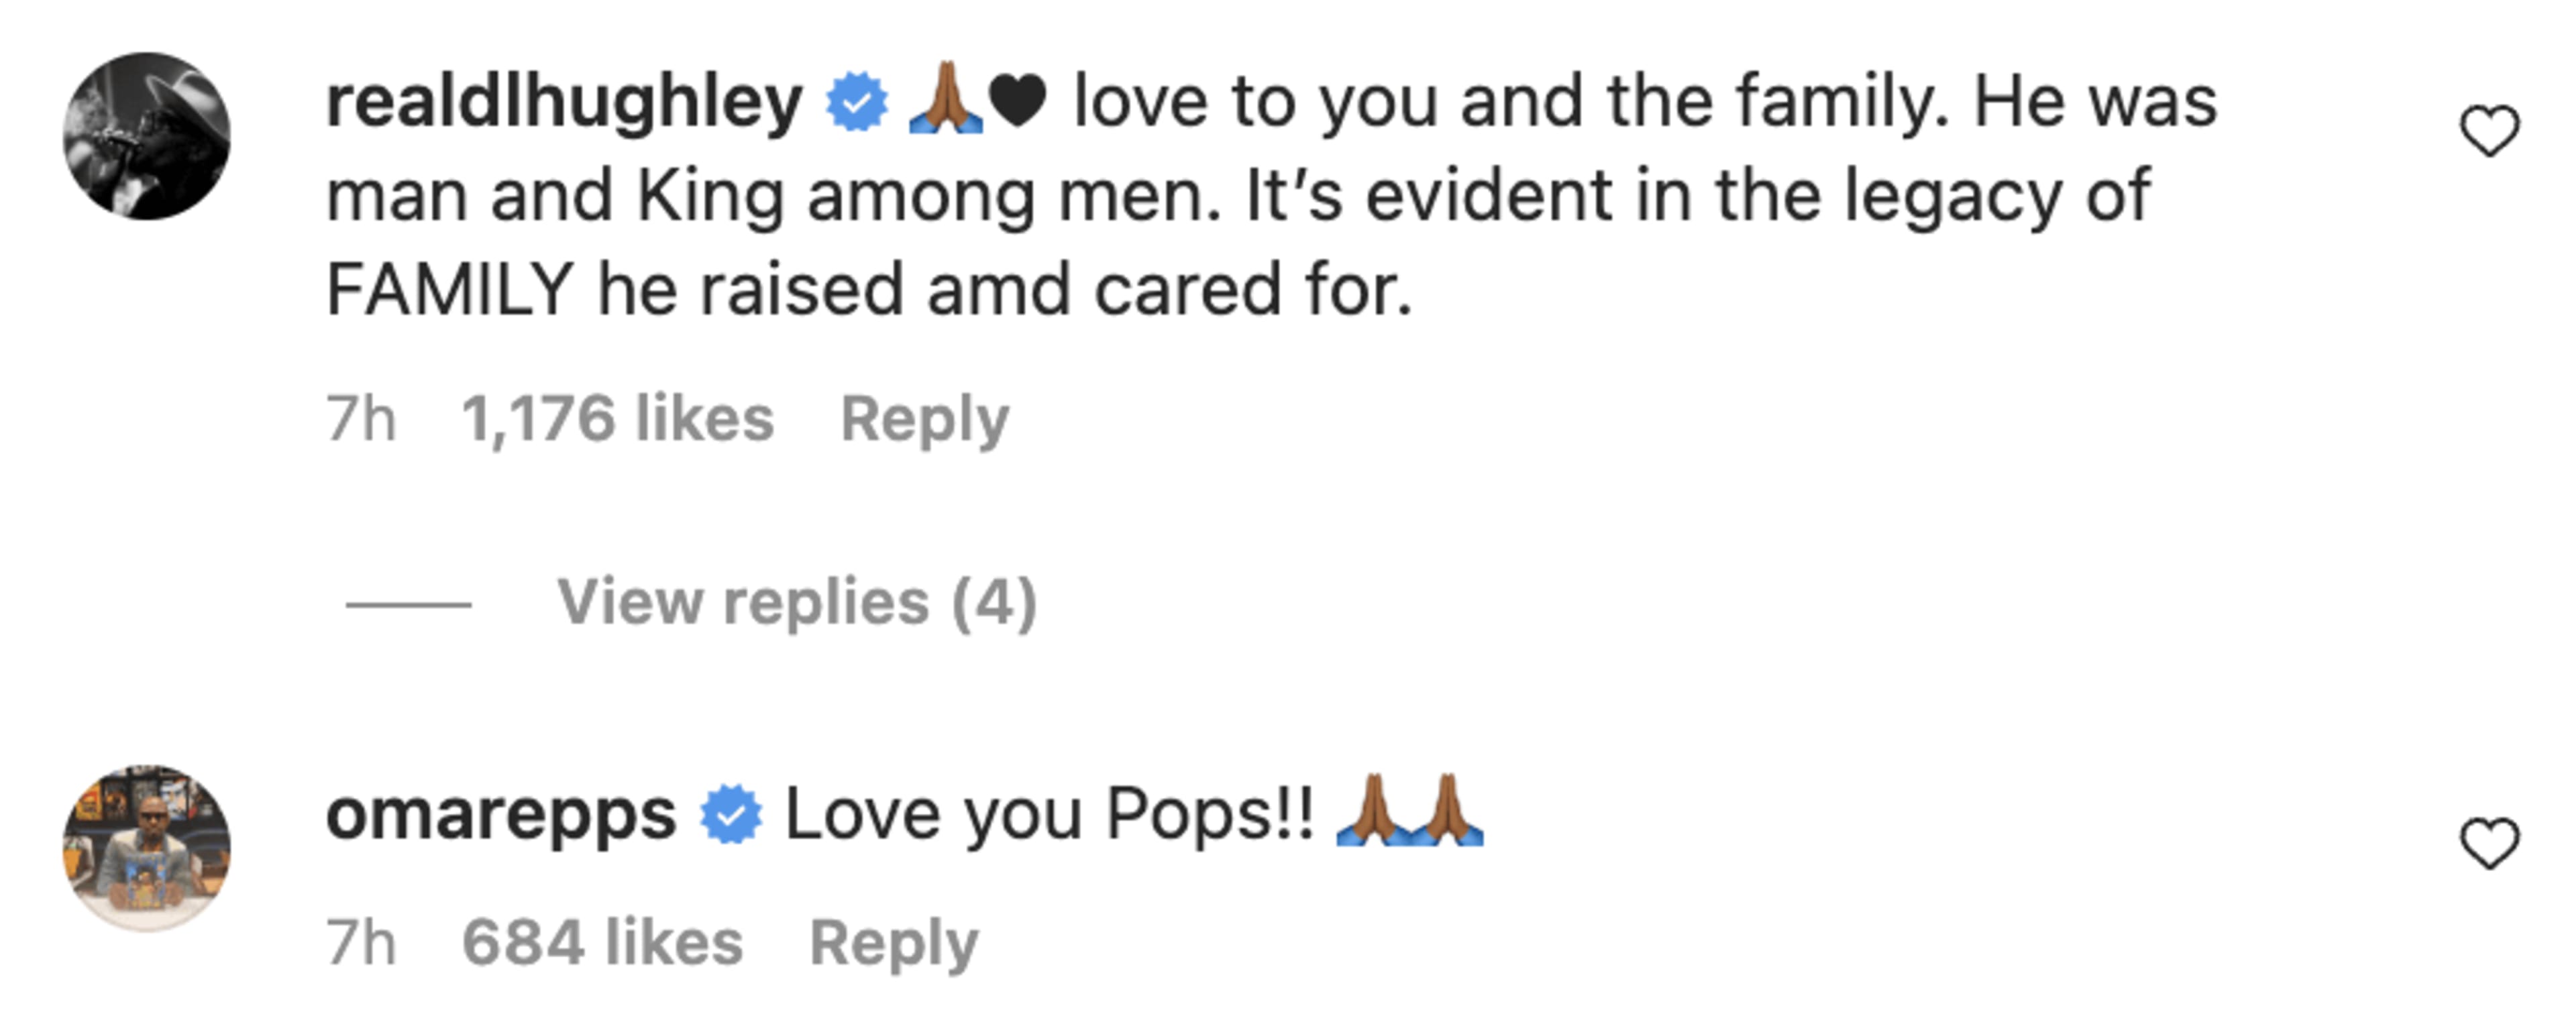2576x1014 pixels.
Task: Click the 7h timestamp under omarepps' comment
Action: tap(361, 942)
